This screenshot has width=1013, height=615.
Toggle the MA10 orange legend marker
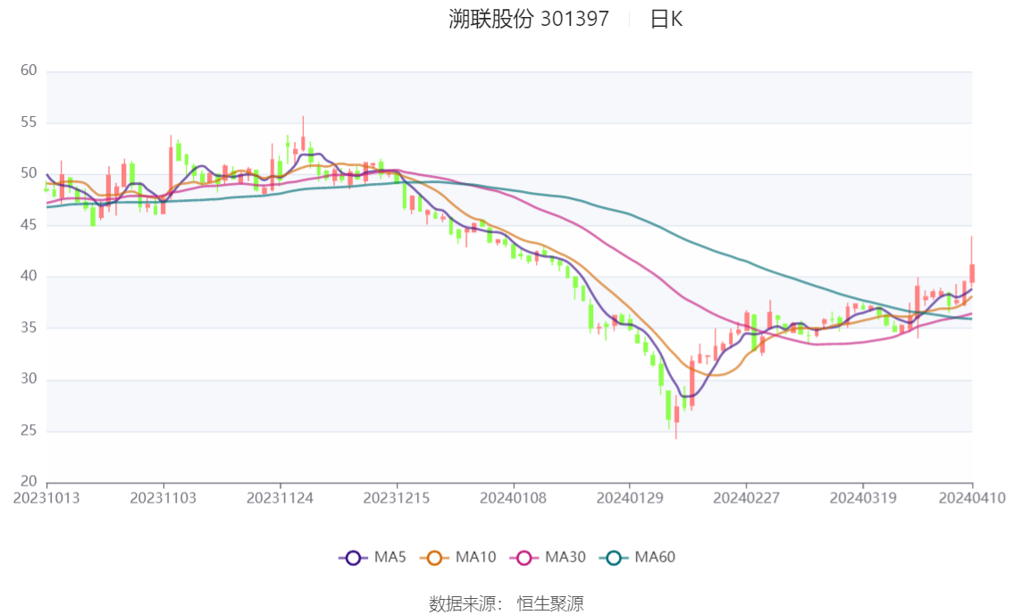click(434, 558)
